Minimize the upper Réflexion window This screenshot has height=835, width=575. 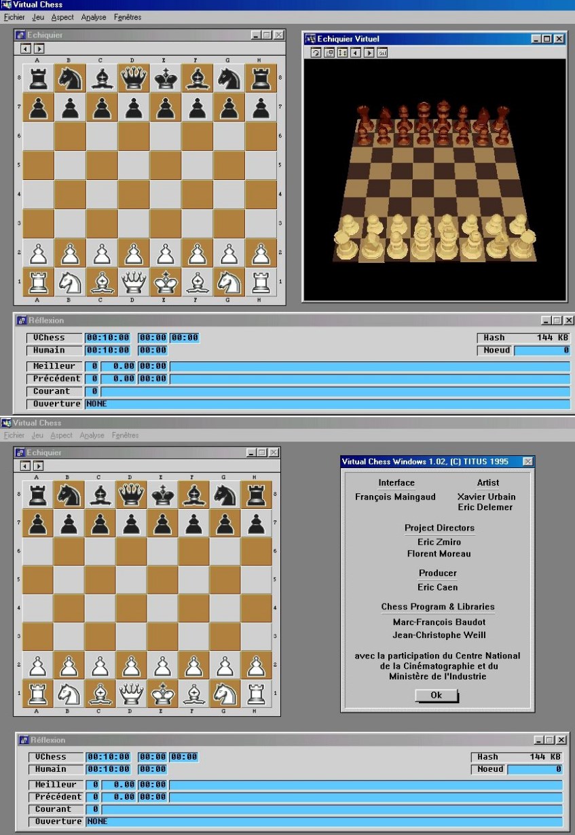[546, 320]
